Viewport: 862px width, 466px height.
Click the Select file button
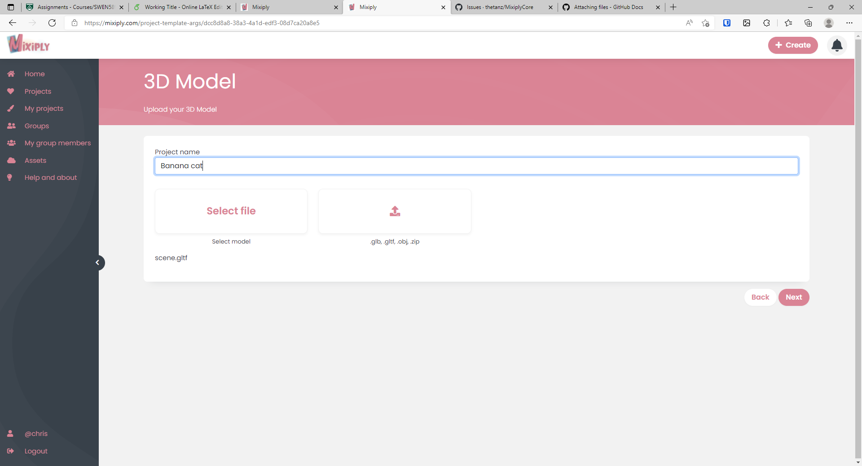[x=231, y=211]
